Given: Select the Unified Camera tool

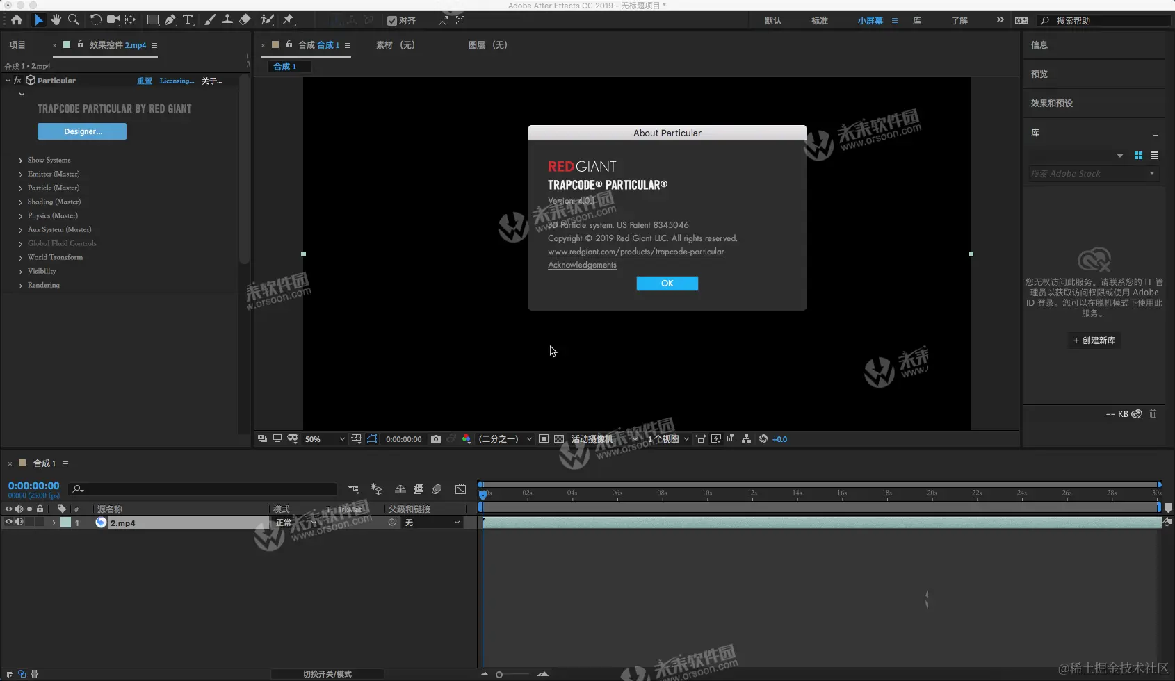Looking at the screenshot, I should point(113,20).
